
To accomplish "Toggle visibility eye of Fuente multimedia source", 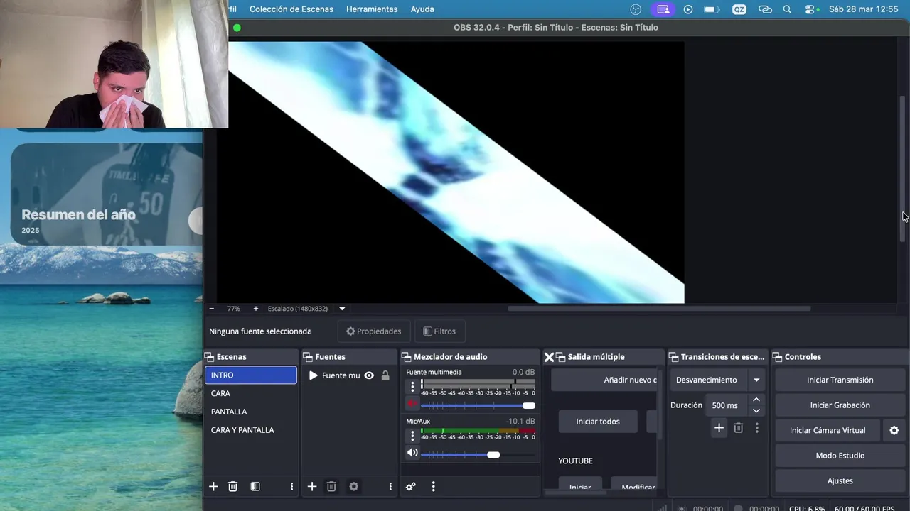I will 369,375.
